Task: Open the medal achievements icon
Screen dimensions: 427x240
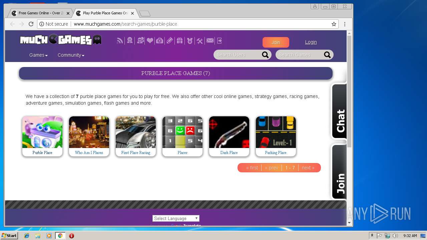Action: [190, 41]
